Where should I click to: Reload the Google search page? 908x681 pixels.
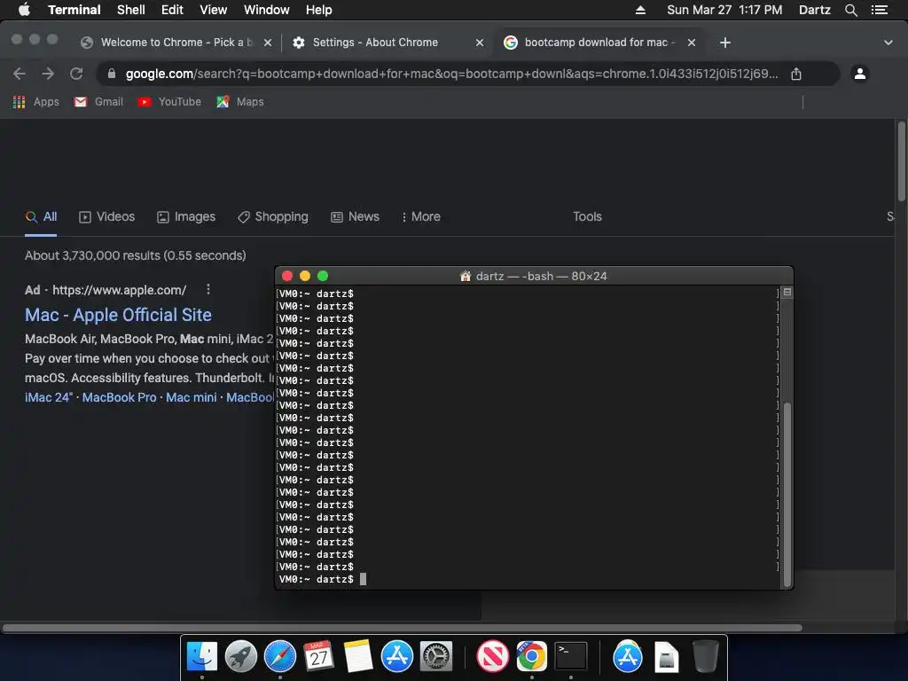[76, 74]
